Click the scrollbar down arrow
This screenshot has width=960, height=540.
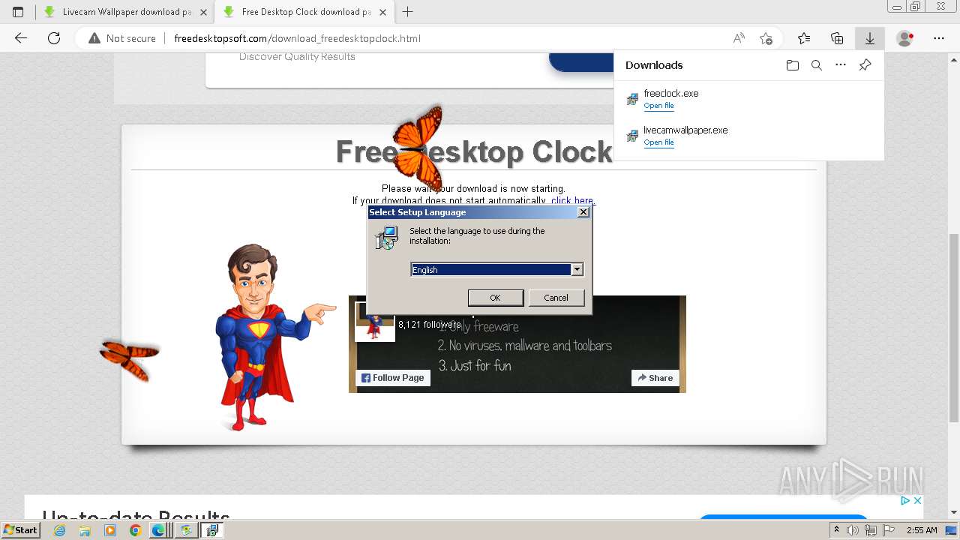[953, 513]
